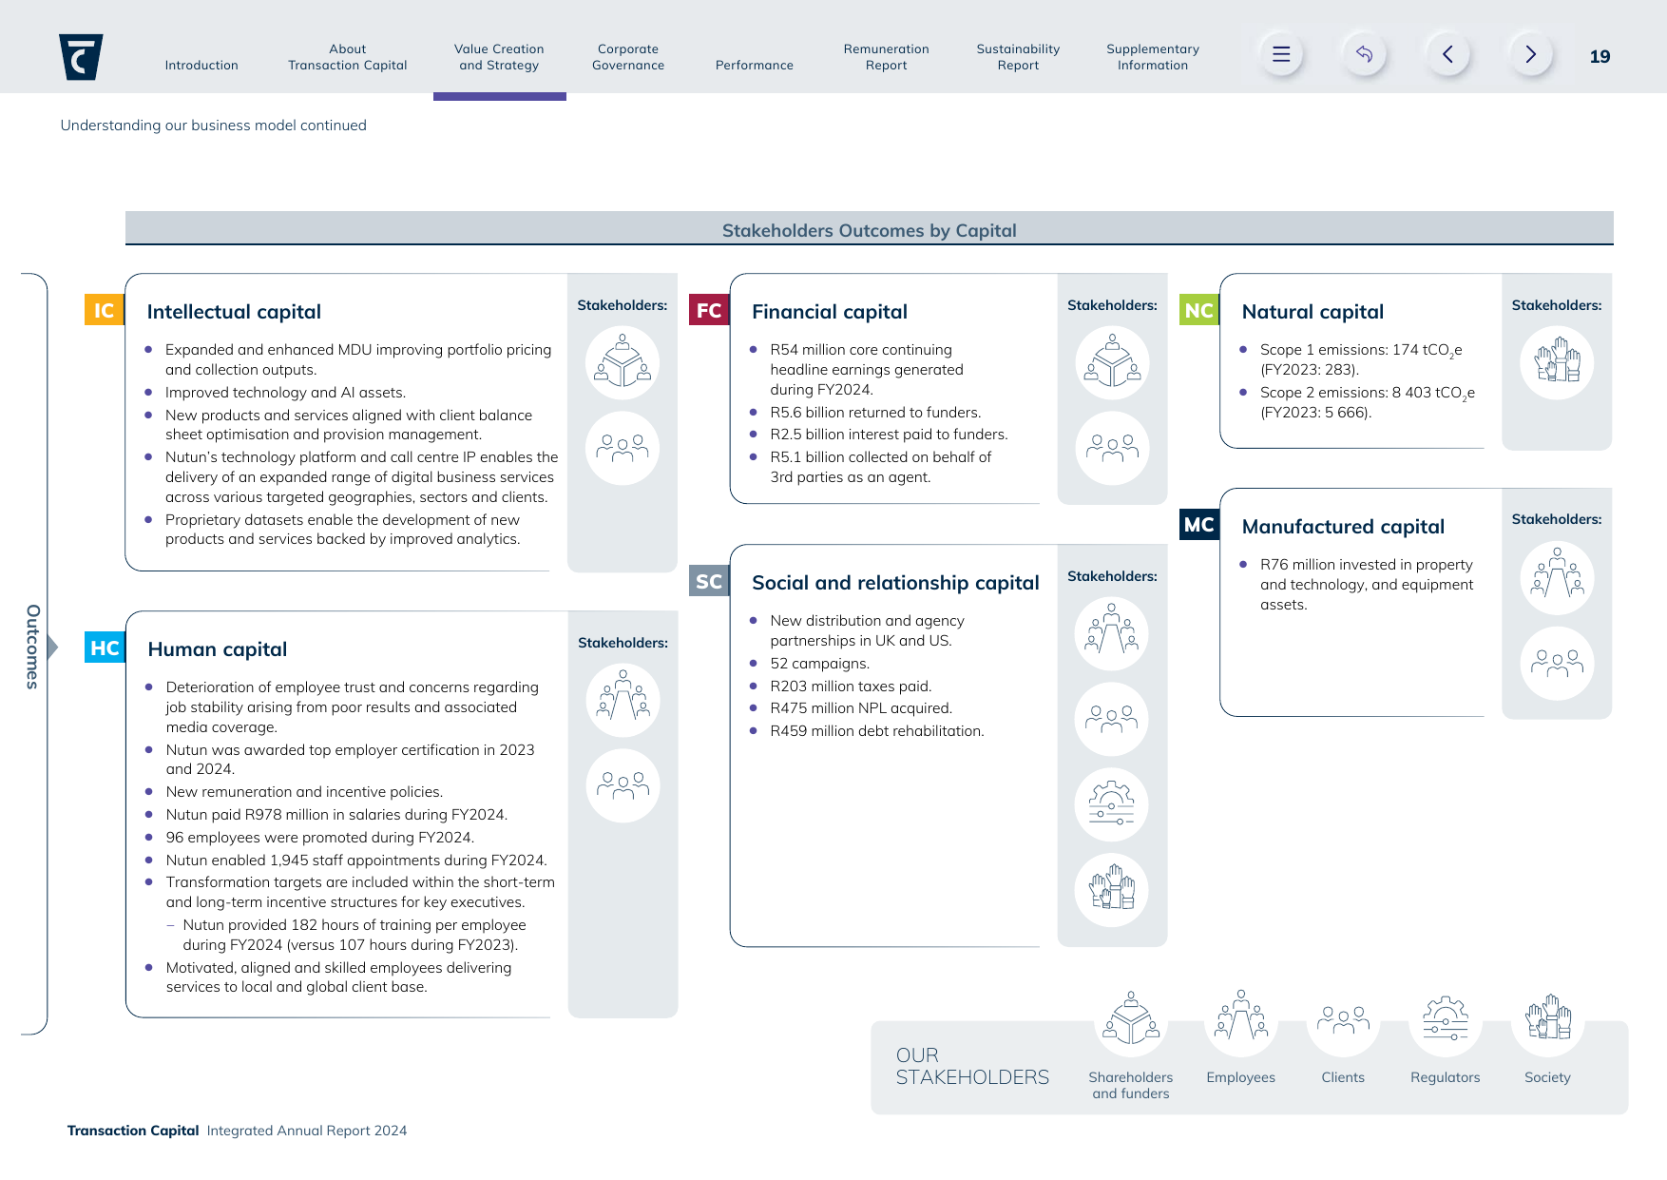Viewport: 1667px width, 1180px height.
Task: Click page number 19
Action: tap(1600, 56)
